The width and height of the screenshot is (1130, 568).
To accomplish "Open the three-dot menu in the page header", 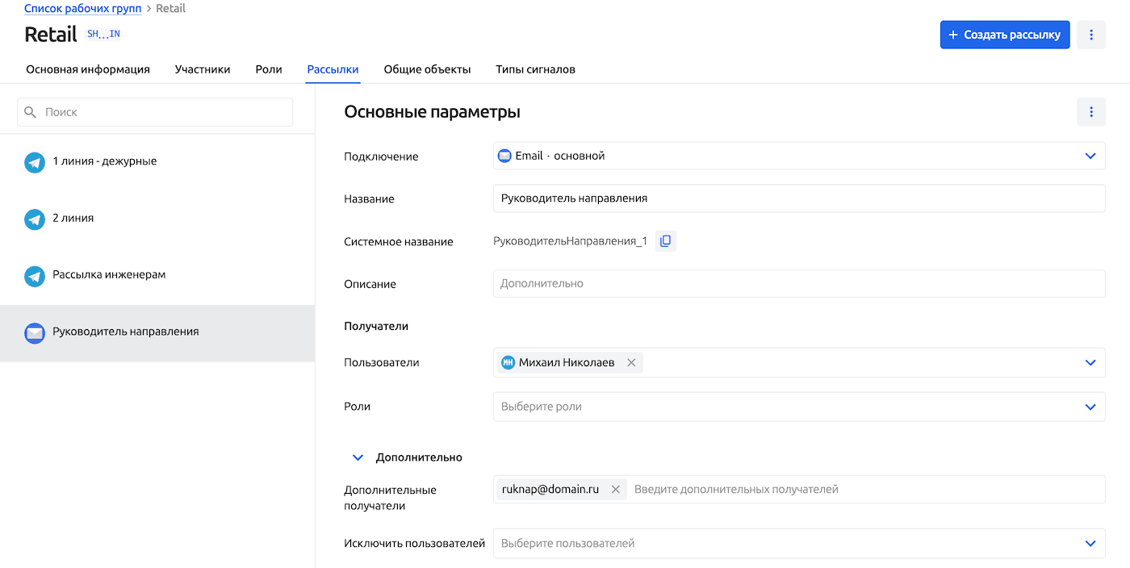I will 1091,35.
